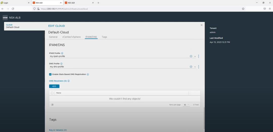Click the shield tracking protection icon
Screen dimensions: 273x132
[34, 9]
